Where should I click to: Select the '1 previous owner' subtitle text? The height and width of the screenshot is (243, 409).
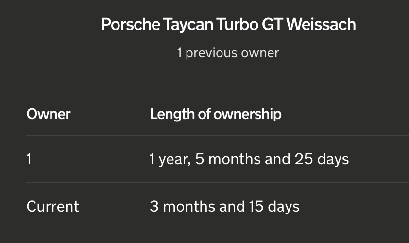pos(228,53)
